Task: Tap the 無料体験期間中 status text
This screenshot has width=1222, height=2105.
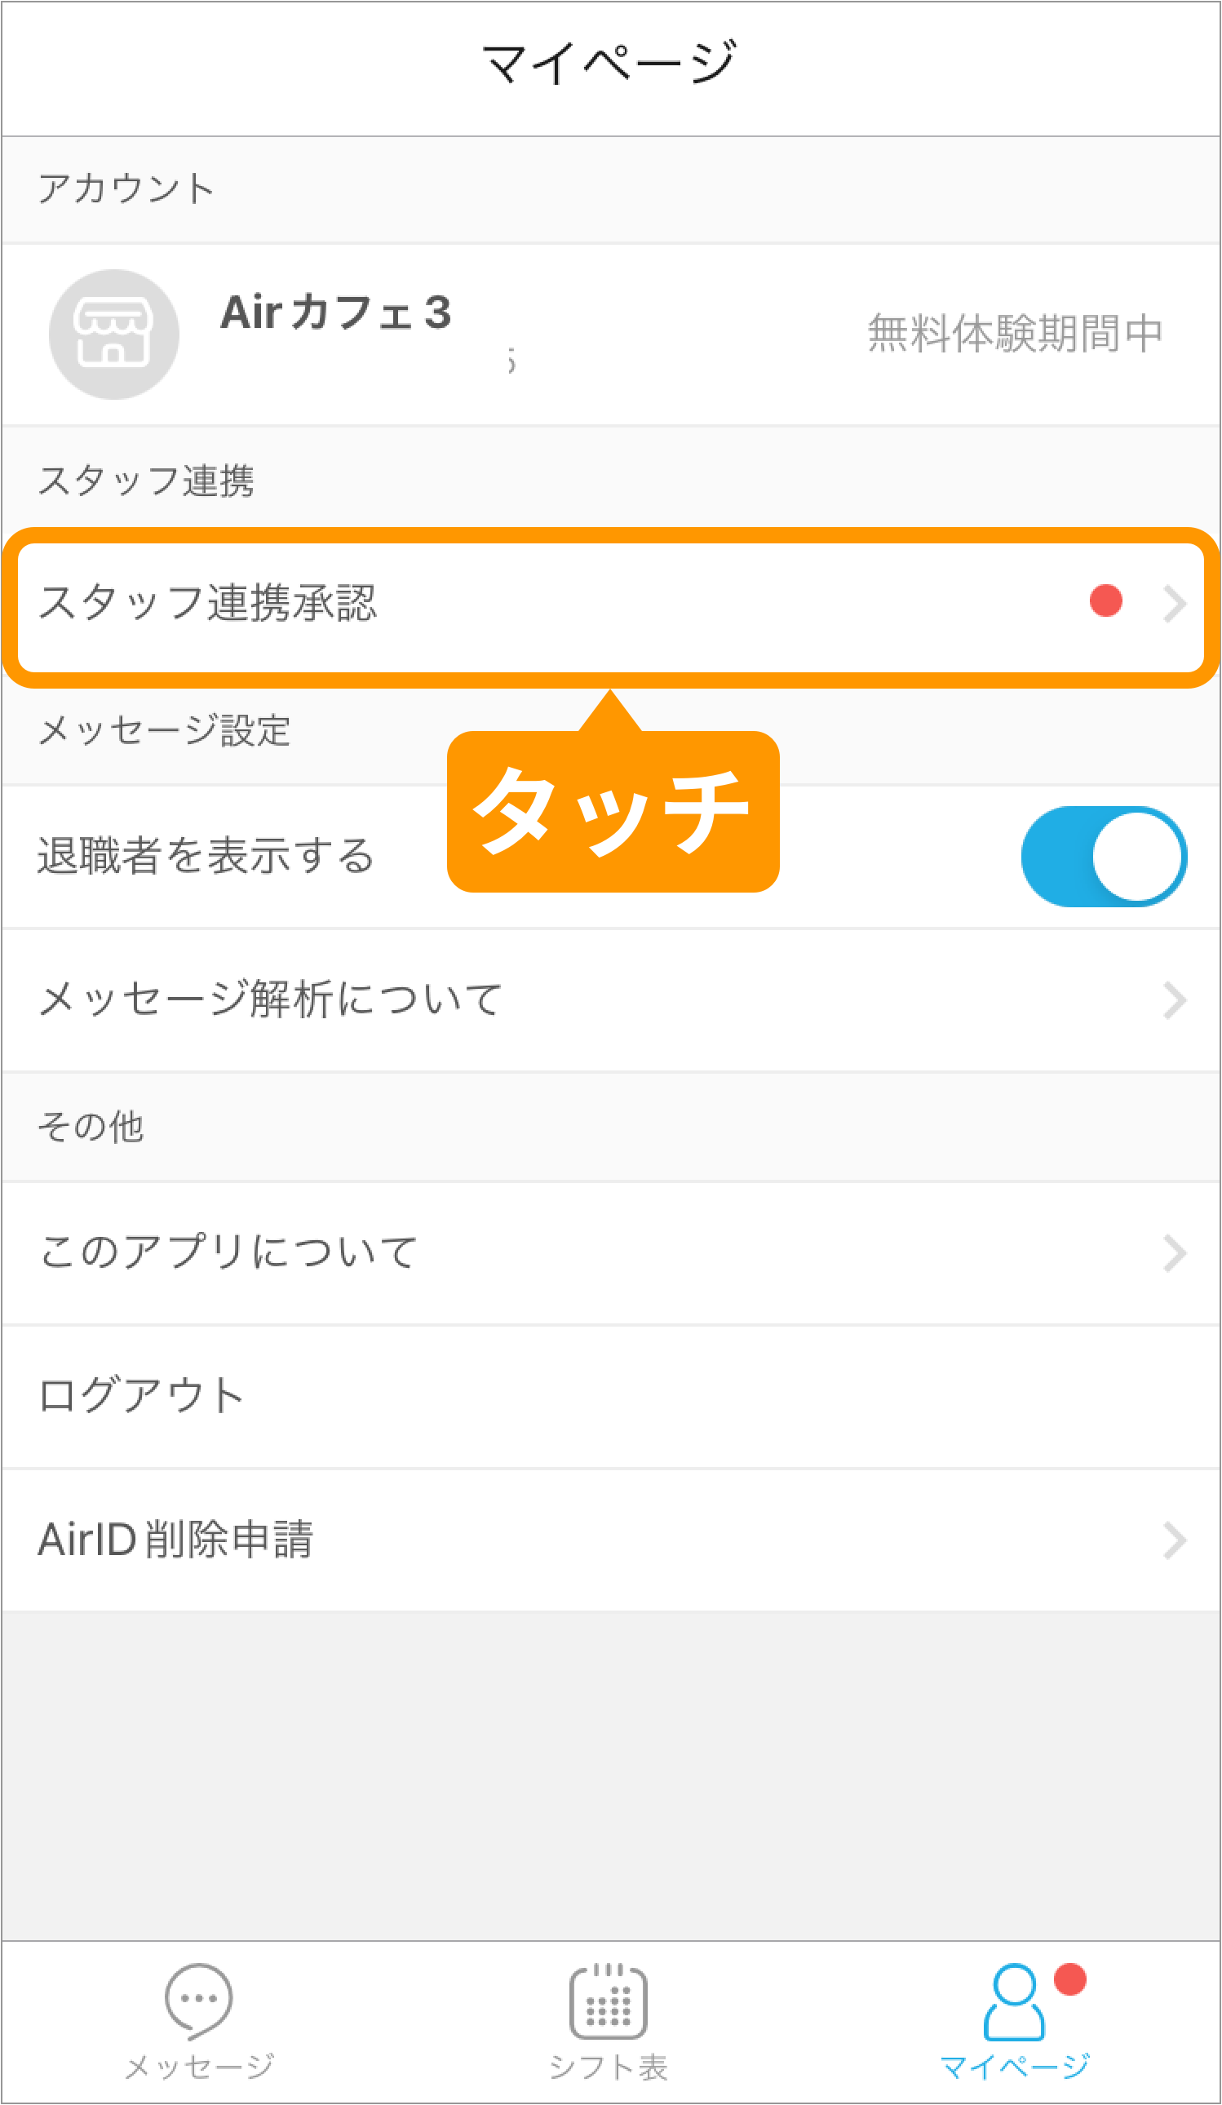Action: 1015,333
